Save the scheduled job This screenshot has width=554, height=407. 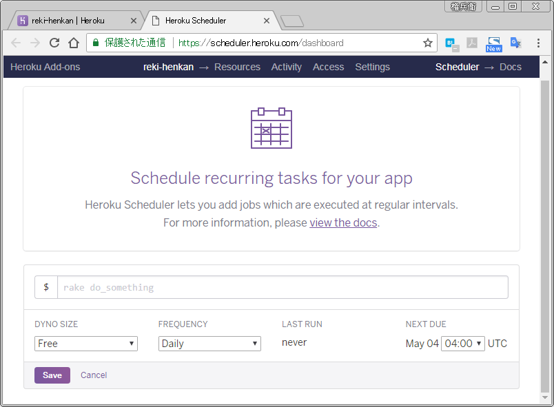point(52,375)
